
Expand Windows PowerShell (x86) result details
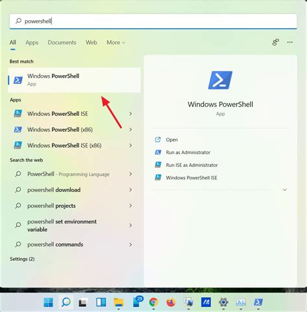(131, 129)
